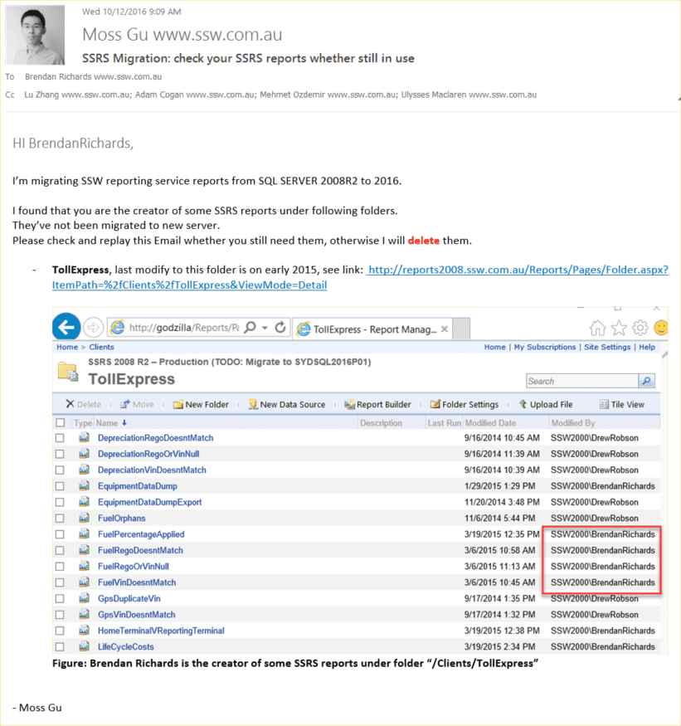Screen dimensions: 681x726
Task: Click the TollExpress folder icon
Action: 68,370
